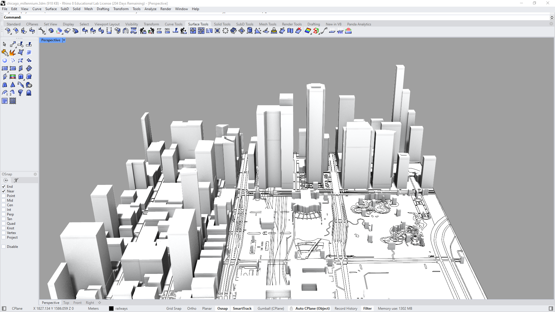Open the OSnap panel gear options
The image size is (555, 312).
[35, 174]
